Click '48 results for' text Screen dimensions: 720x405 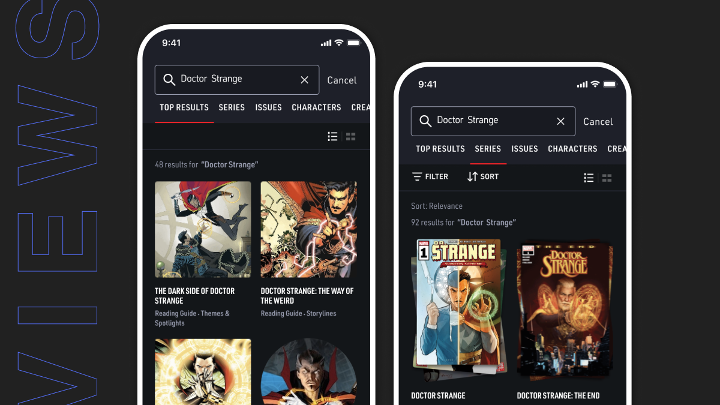[176, 164]
